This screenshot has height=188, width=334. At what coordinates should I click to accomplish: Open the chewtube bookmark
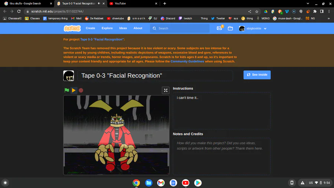pos(115,19)
